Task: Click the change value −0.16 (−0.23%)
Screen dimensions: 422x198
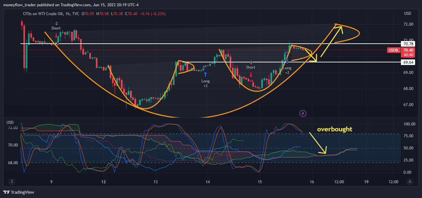Action: pyautogui.click(x=152, y=14)
